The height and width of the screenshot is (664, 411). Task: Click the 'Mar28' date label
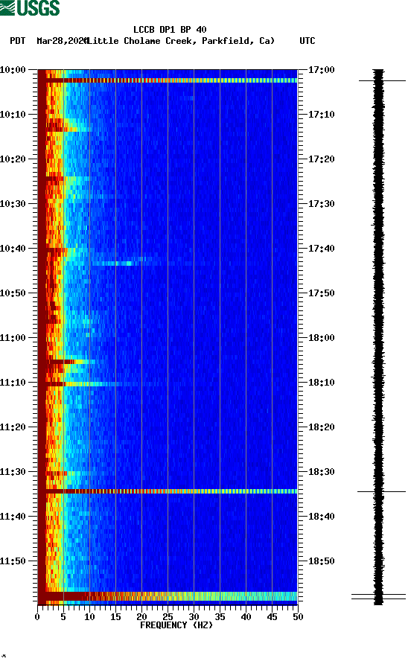pyautogui.click(x=49, y=41)
